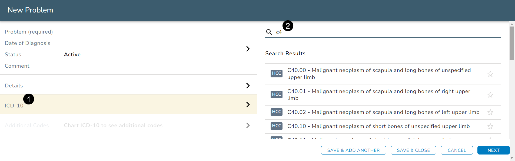Favorite the C40.00 code star

point(490,74)
